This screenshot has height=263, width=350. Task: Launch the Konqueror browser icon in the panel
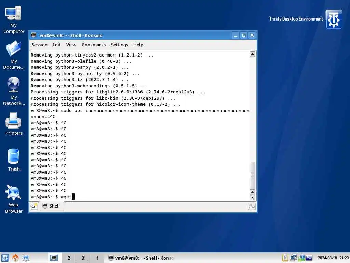click(x=26, y=258)
